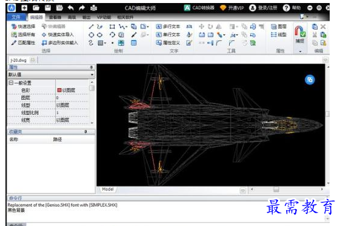Switch to the VIP功能 tab
Image resolution: width=340 pixels, height=226 pixels.
point(104,18)
